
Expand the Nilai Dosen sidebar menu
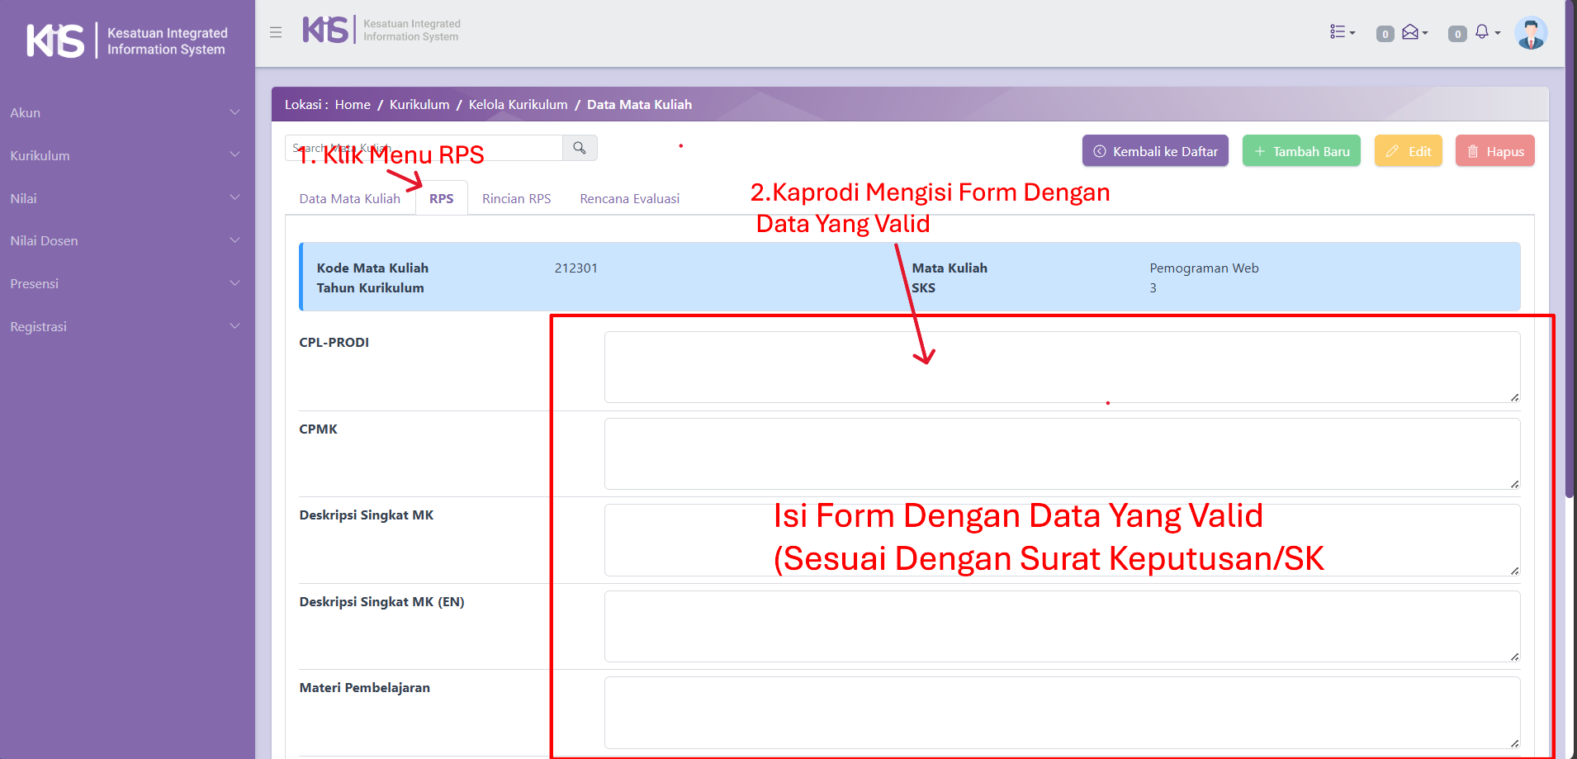pos(124,240)
